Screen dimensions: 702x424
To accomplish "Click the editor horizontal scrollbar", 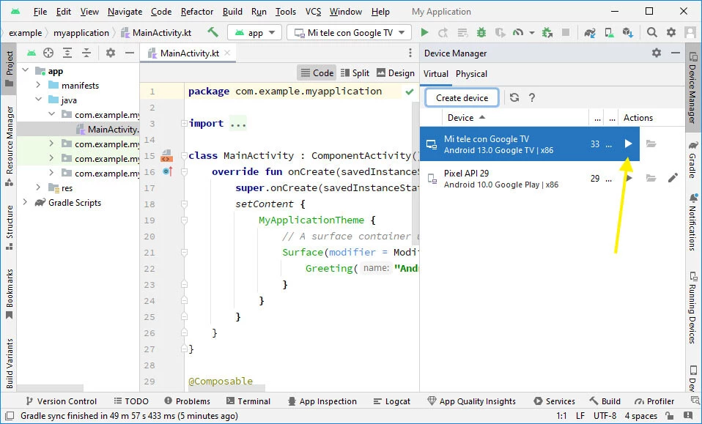I will click(227, 388).
